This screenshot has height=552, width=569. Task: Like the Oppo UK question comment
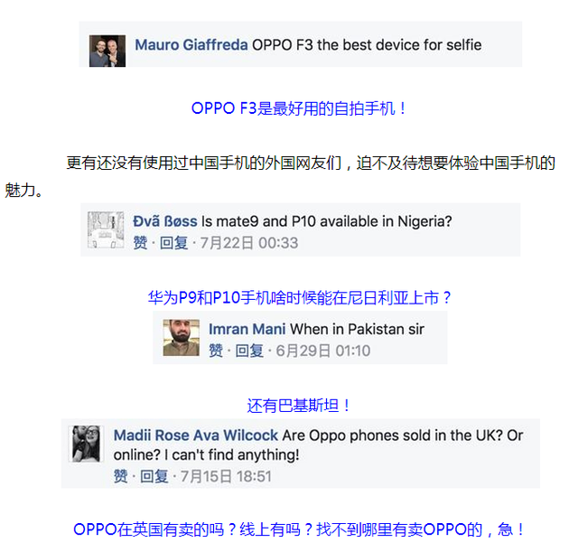point(121,476)
